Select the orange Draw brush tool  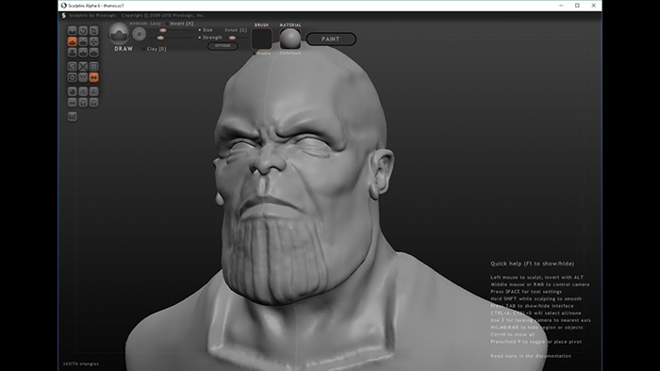tap(73, 41)
